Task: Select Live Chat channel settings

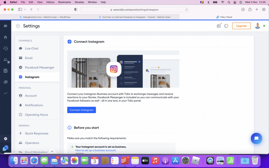Action: (x=37, y=49)
